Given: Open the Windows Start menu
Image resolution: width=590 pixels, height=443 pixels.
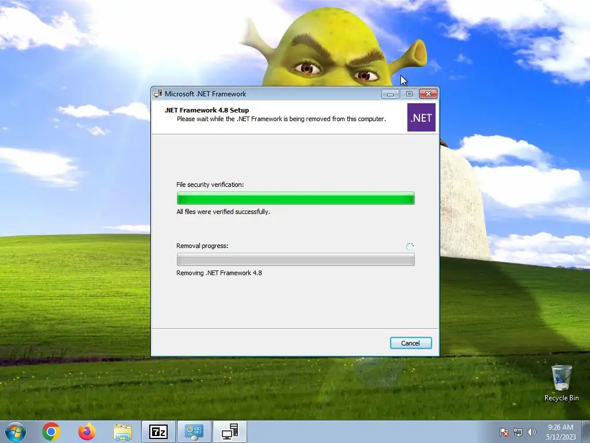Looking at the screenshot, I should [x=16, y=431].
